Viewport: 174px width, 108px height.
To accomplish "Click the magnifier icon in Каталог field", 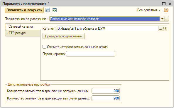I will click(x=165, y=29).
